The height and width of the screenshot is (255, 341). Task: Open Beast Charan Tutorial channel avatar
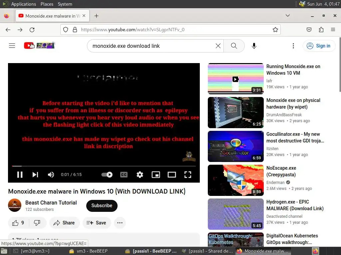(15, 205)
